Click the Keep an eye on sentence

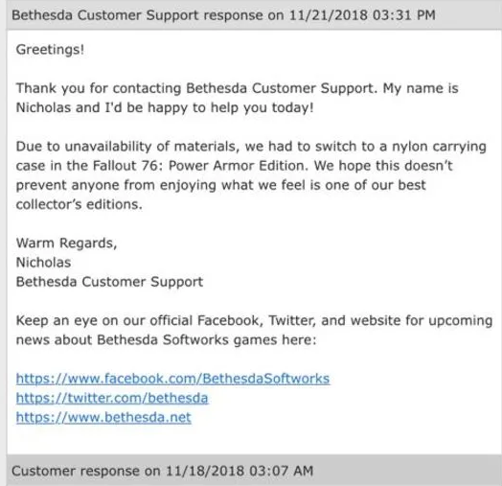254,331
